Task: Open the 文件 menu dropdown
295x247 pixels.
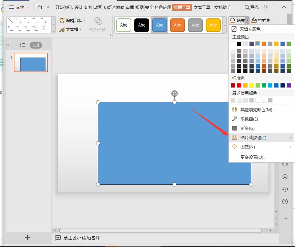Action: [19, 7]
